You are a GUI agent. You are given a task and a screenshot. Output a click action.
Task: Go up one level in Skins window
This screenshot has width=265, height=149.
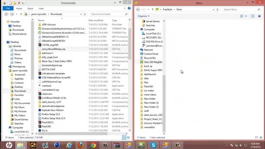click(153, 10)
